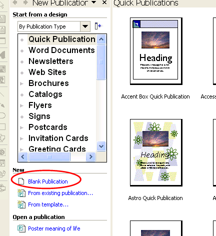Choose the Astro Quick Publication thumbnail
The width and height of the screenshot is (216, 236).
pyautogui.click(x=156, y=152)
